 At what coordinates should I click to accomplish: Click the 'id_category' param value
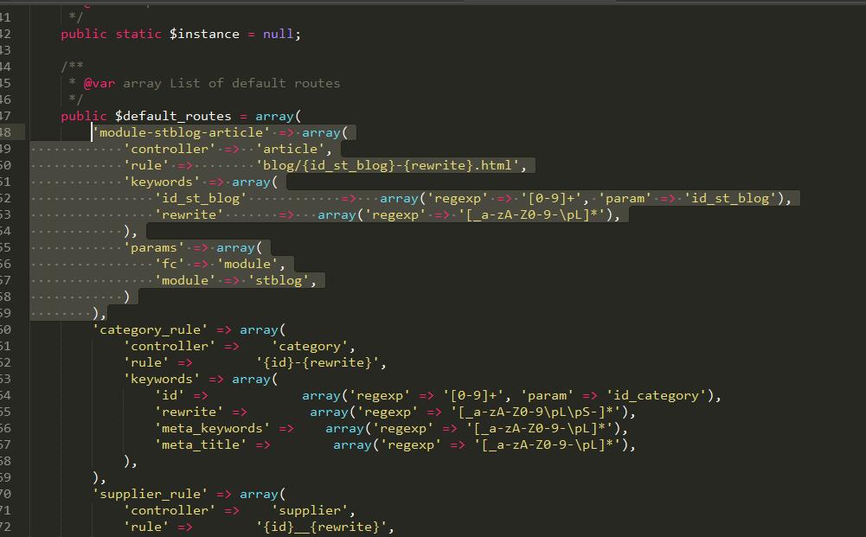tap(656, 396)
